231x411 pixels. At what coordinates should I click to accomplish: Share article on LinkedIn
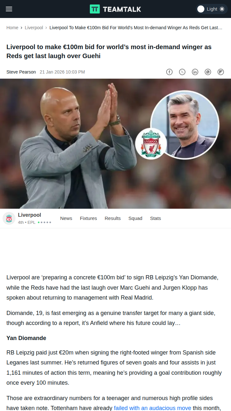(x=195, y=72)
